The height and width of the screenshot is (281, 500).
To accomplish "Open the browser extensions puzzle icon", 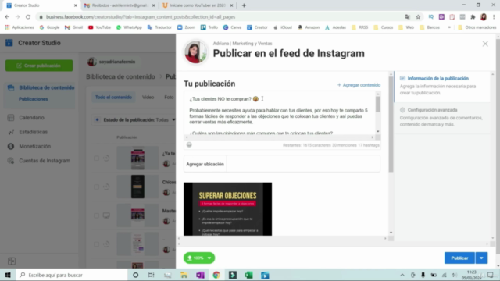I will tap(473, 17).
